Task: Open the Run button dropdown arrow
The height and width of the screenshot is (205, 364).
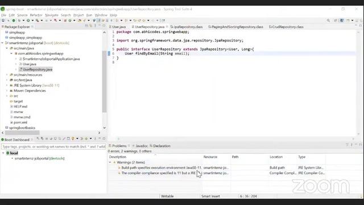Action: [32, 20]
